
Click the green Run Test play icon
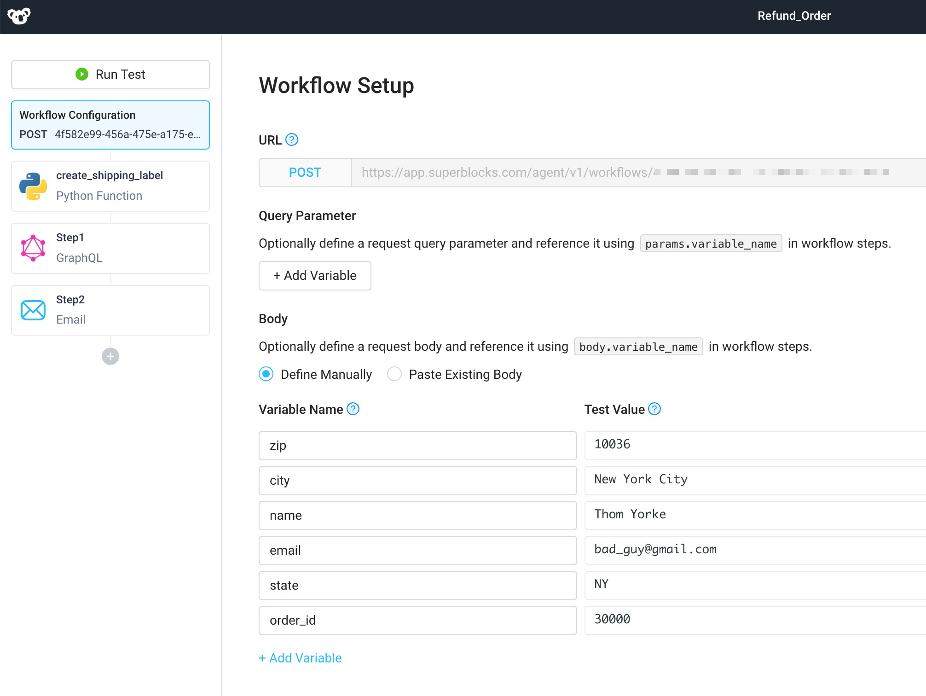tap(81, 74)
